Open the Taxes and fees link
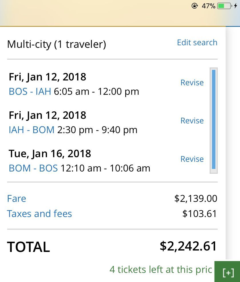 [39, 214]
